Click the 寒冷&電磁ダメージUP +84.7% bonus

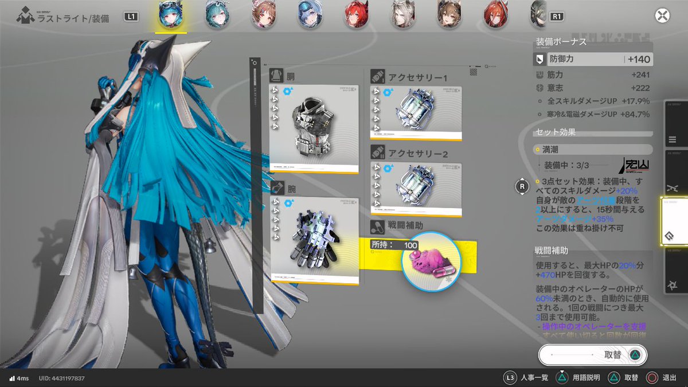tap(593, 114)
